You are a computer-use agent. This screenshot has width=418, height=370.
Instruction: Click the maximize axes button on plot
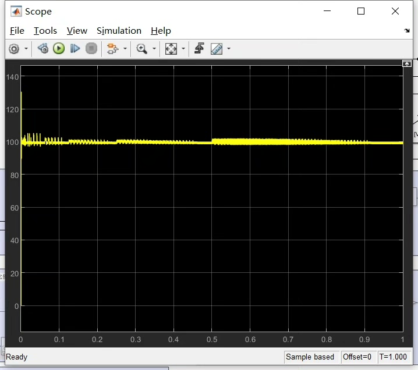pos(407,63)
